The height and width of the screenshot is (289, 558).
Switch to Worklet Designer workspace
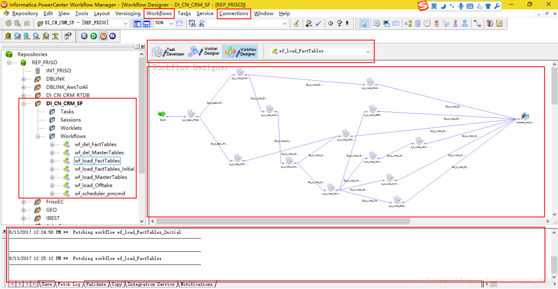[x=204, y=52]
